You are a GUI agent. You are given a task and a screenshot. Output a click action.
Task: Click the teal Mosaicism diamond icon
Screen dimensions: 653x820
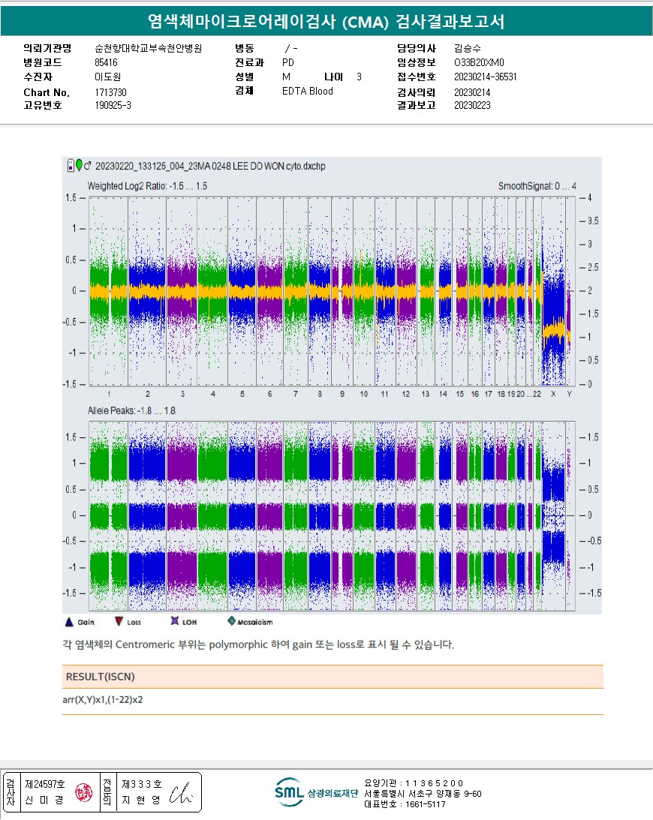(231, 621)
